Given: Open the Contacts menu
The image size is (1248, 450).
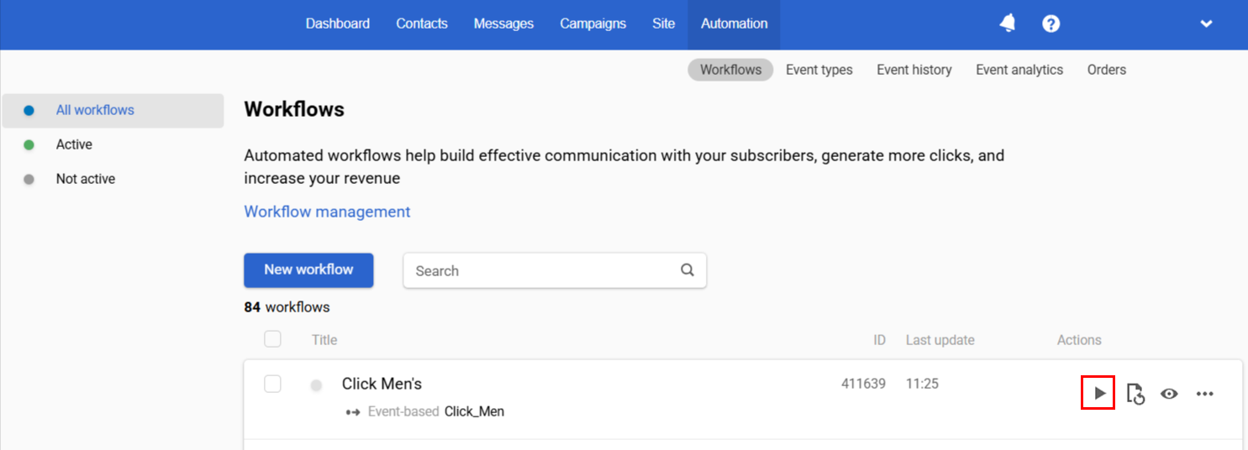Looking at the screenshot, I should coord(422,24).
